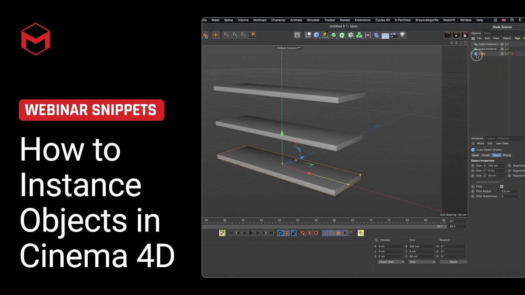Open the Simulate menu
This screenshot has height=295, width=525.
313,20
